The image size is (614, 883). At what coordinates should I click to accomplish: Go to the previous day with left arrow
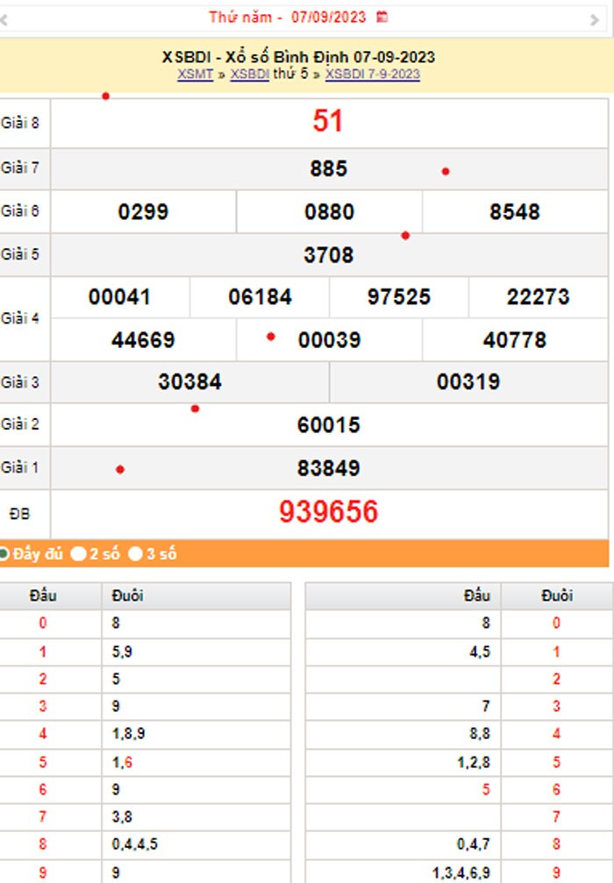pyautogui.click(x=4, y=19)
